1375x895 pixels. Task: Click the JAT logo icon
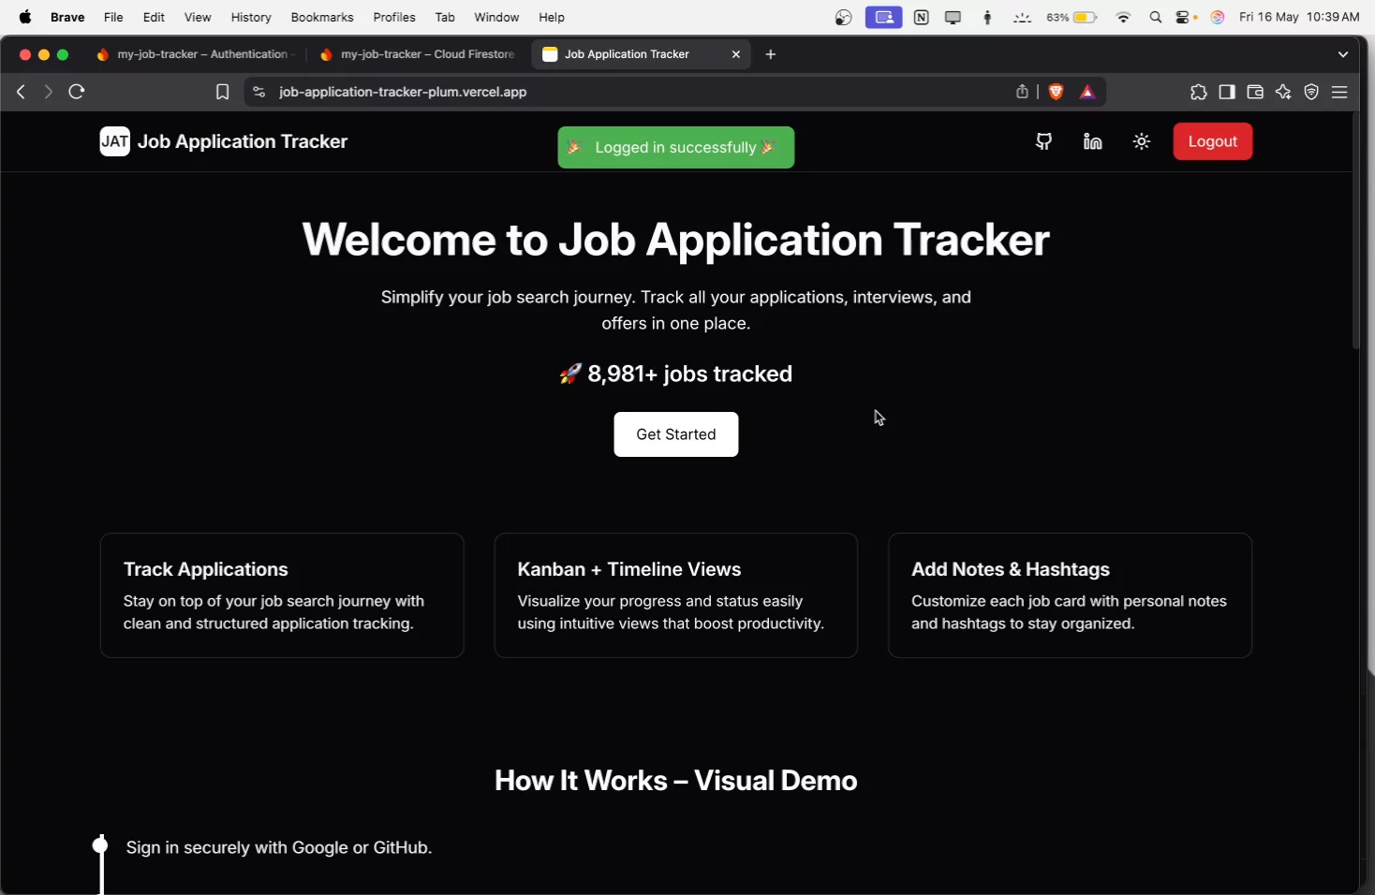click(x=114, y=141)
